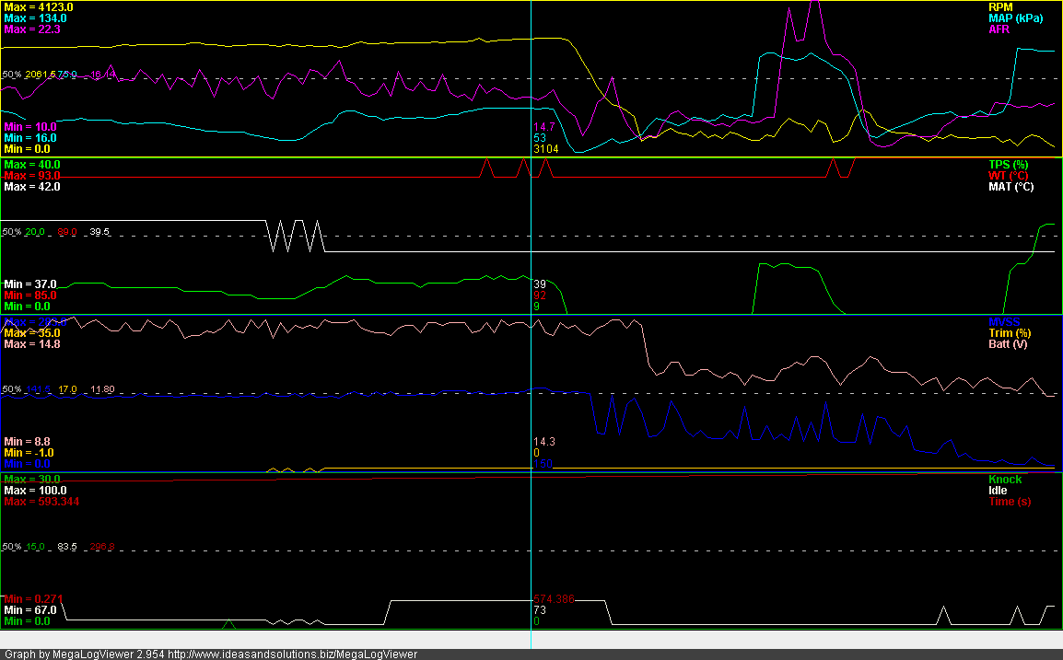Click the 2061.5 RPM midpoint value
This screenshot has height=660, width=1063.
[41, 74]
